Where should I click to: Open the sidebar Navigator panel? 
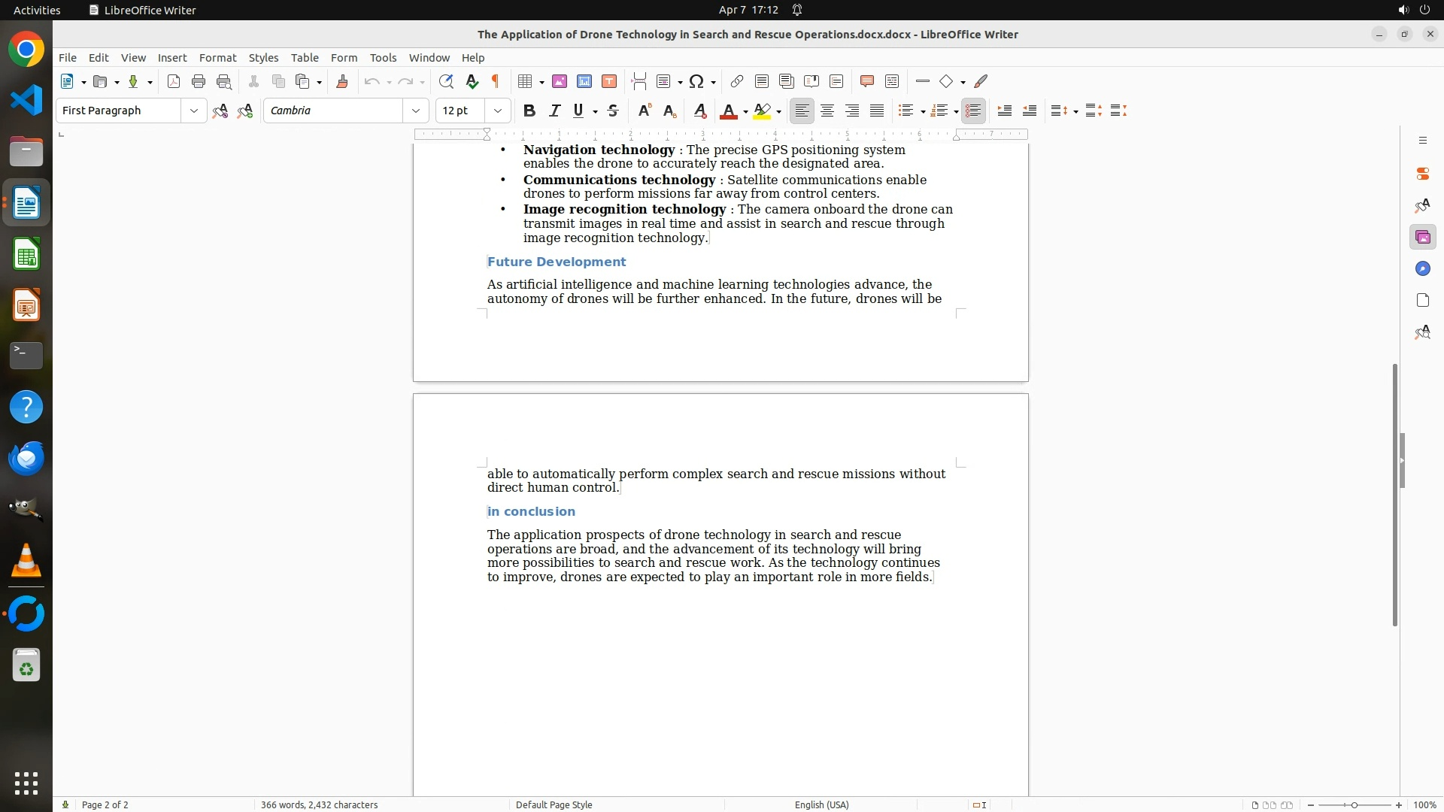pos(1422,269)
